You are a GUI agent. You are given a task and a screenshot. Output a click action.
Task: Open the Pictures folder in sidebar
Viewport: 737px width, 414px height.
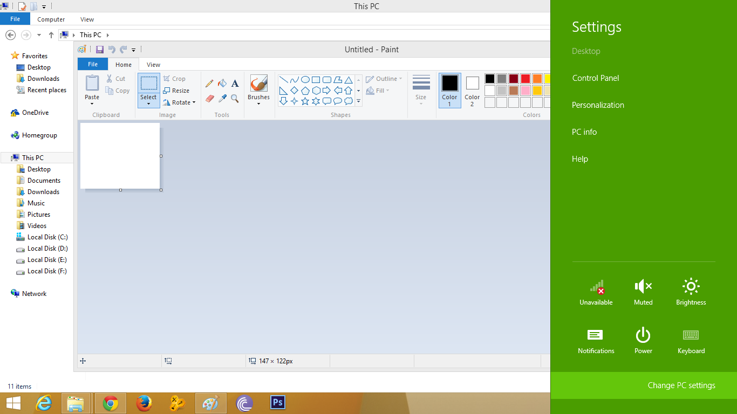38,214
